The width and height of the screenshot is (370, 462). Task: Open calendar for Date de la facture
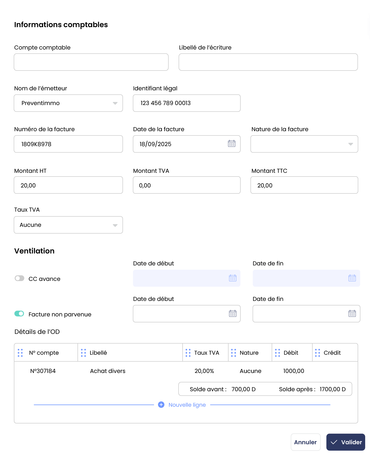coord(232,144)
